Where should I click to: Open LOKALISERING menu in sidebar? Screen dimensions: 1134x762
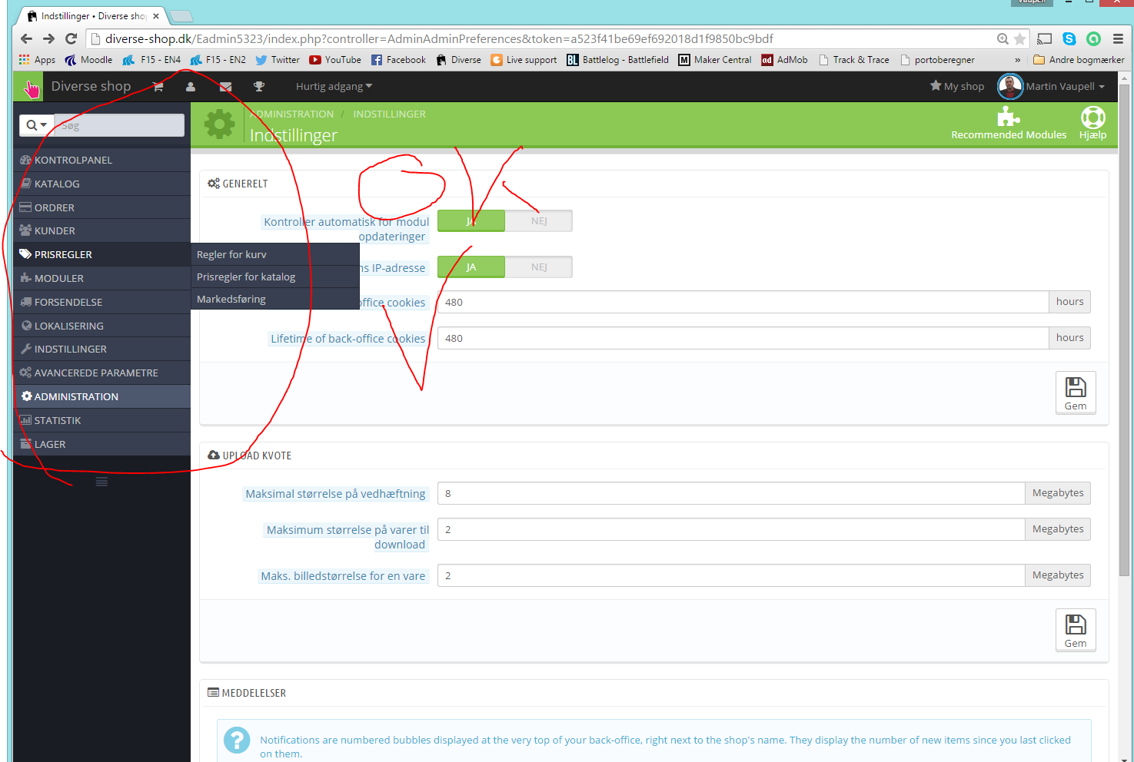pyautogui.click(x=101, y=326)
